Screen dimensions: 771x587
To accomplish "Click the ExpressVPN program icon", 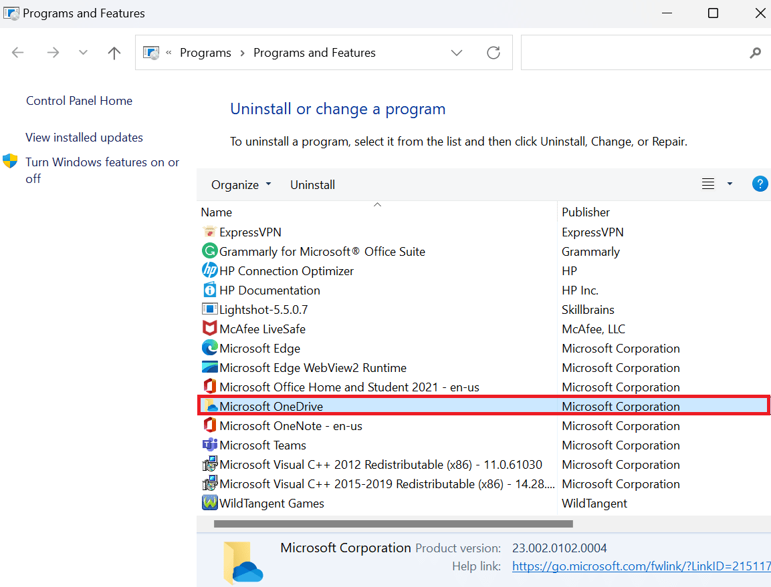I will click(209, 232).
